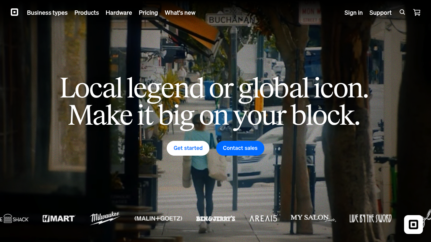Click the Ben & Jerry's logo
The height and width of the screenshot is (242, 431).
(215, 219)
